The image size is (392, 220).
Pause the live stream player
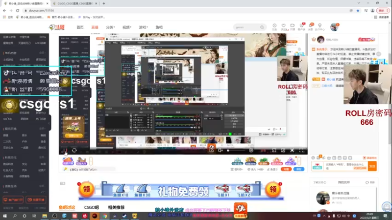[65, 151]
